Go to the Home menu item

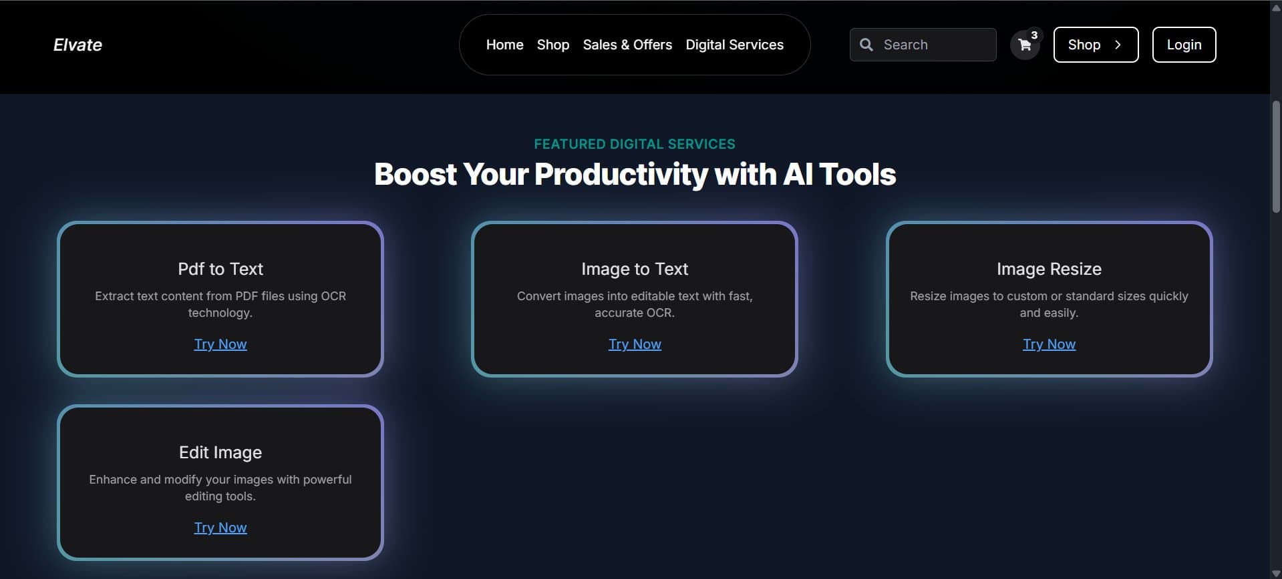pos(504,45)
